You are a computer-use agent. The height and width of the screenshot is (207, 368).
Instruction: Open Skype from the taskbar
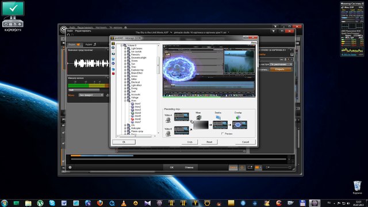click(x=52, y=203)
